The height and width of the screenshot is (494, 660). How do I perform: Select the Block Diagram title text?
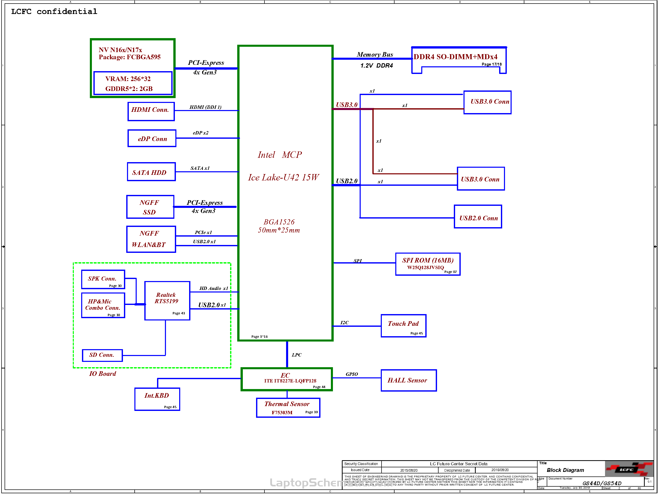click(565, 470)
